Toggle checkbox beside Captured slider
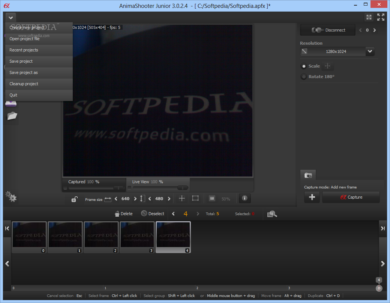This screenshot has height=303, width=390. 65,188
